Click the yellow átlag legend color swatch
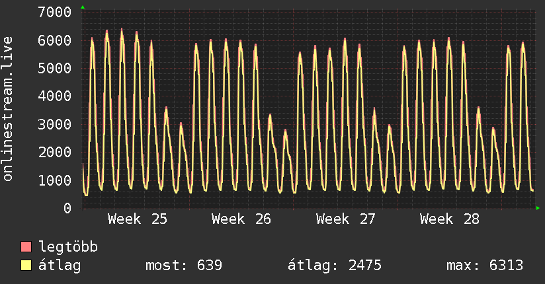This screenshot has width=545, height=284. point(26,266)
